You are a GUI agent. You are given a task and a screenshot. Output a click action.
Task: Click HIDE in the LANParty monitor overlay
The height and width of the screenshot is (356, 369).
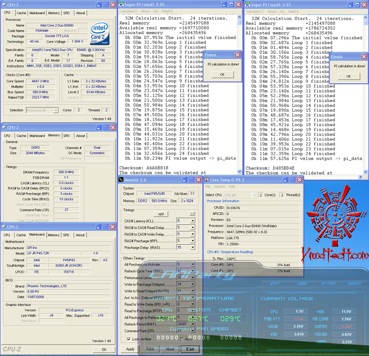(302, 284)
